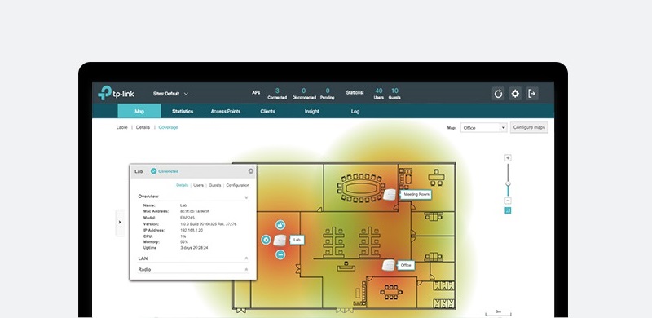Viewport: 652px width, 318px height.
Task: Click the refresh icon in header
Action: pos(498,94)
